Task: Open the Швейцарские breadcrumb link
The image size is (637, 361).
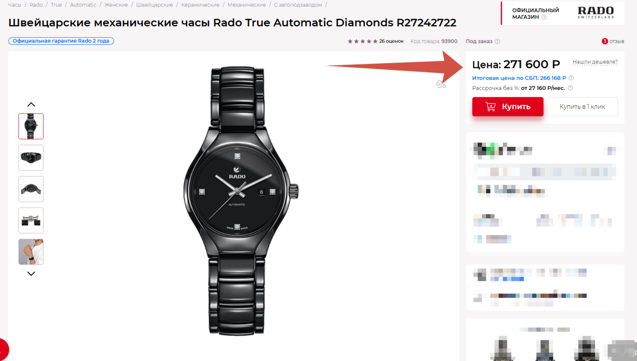Action: [x=154, y=5]
